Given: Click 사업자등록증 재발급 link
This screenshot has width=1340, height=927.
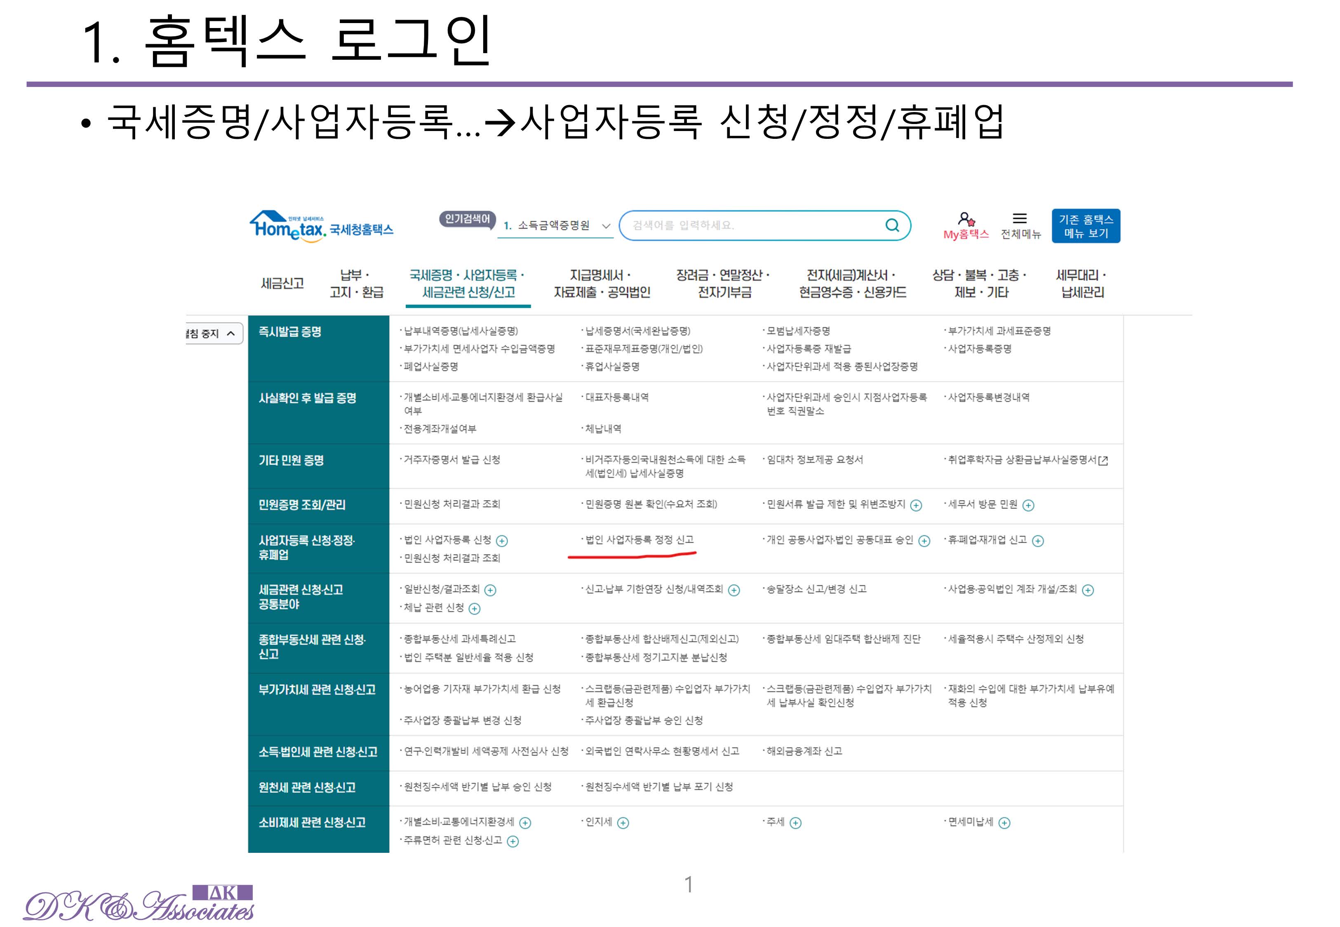Looking at the screenshot, I should [x=808, y=349].
